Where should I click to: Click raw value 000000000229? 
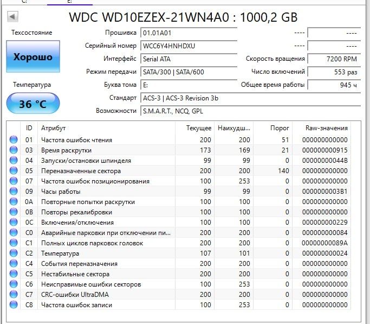[x=324, y=223]
